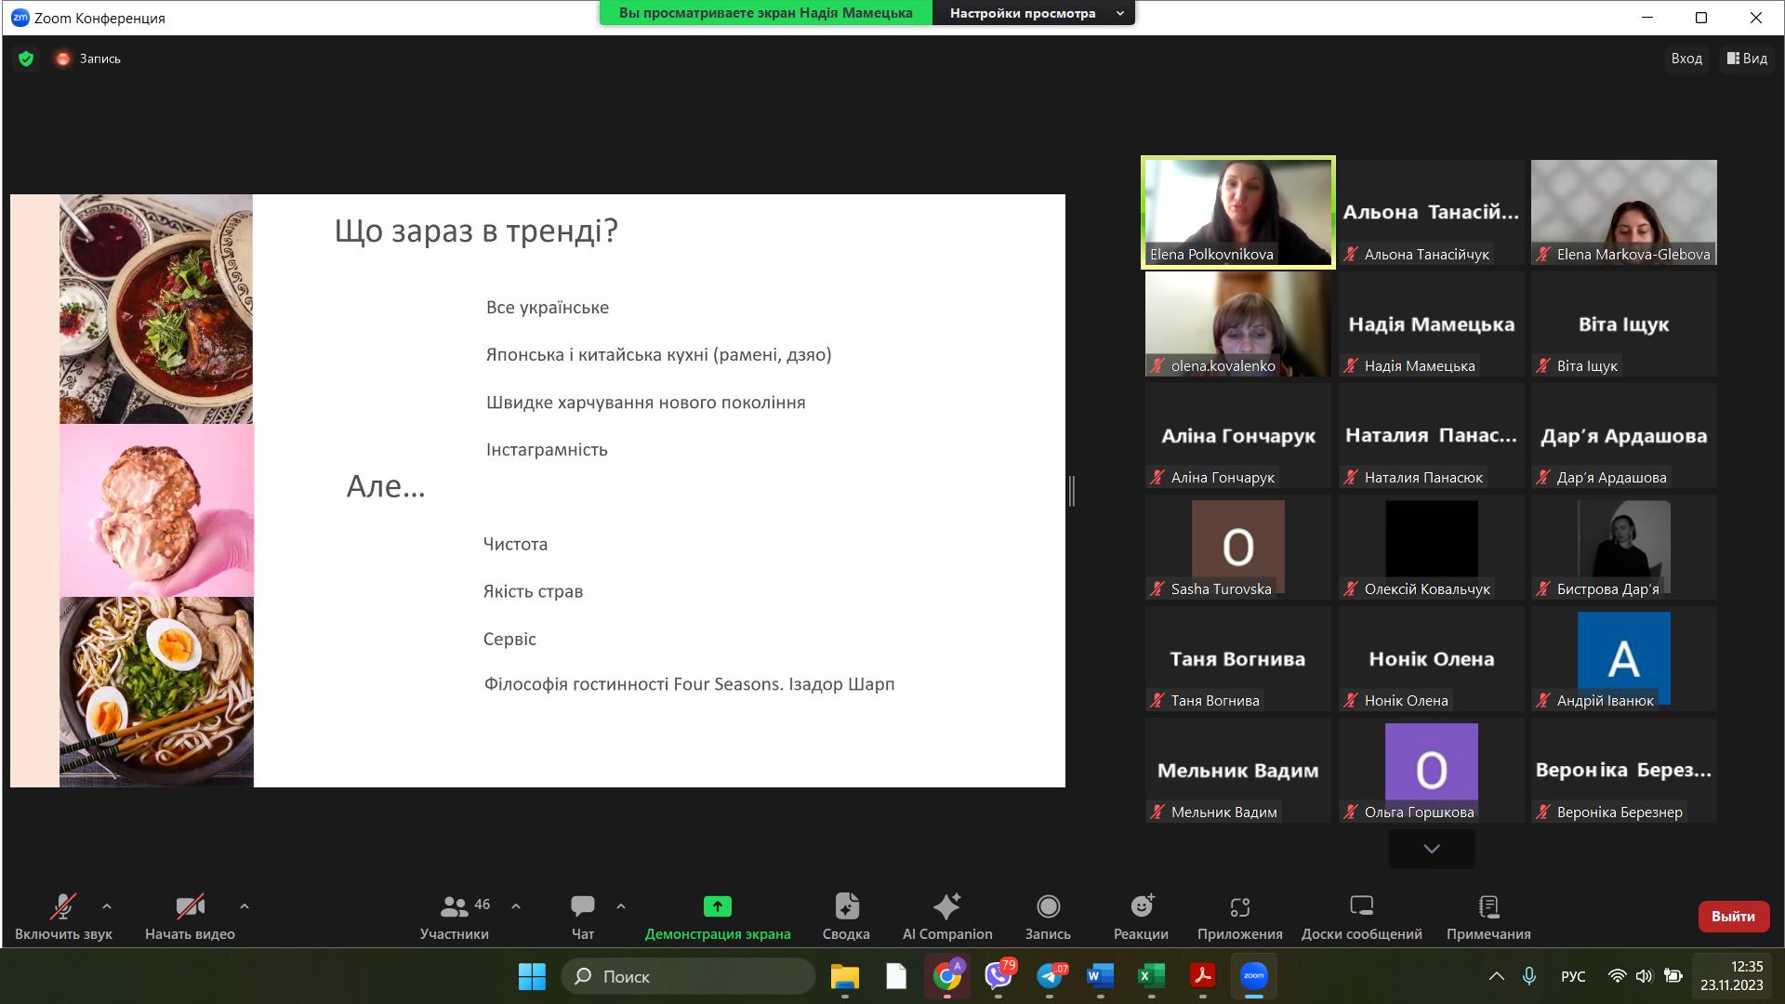
Task: Start camera with Начать видео
Action: [190, 916]
